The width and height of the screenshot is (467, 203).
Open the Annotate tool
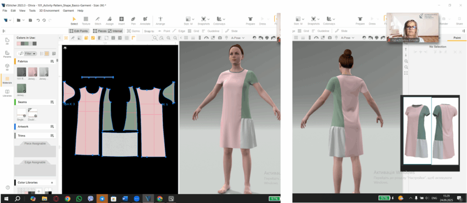point(145,20)
